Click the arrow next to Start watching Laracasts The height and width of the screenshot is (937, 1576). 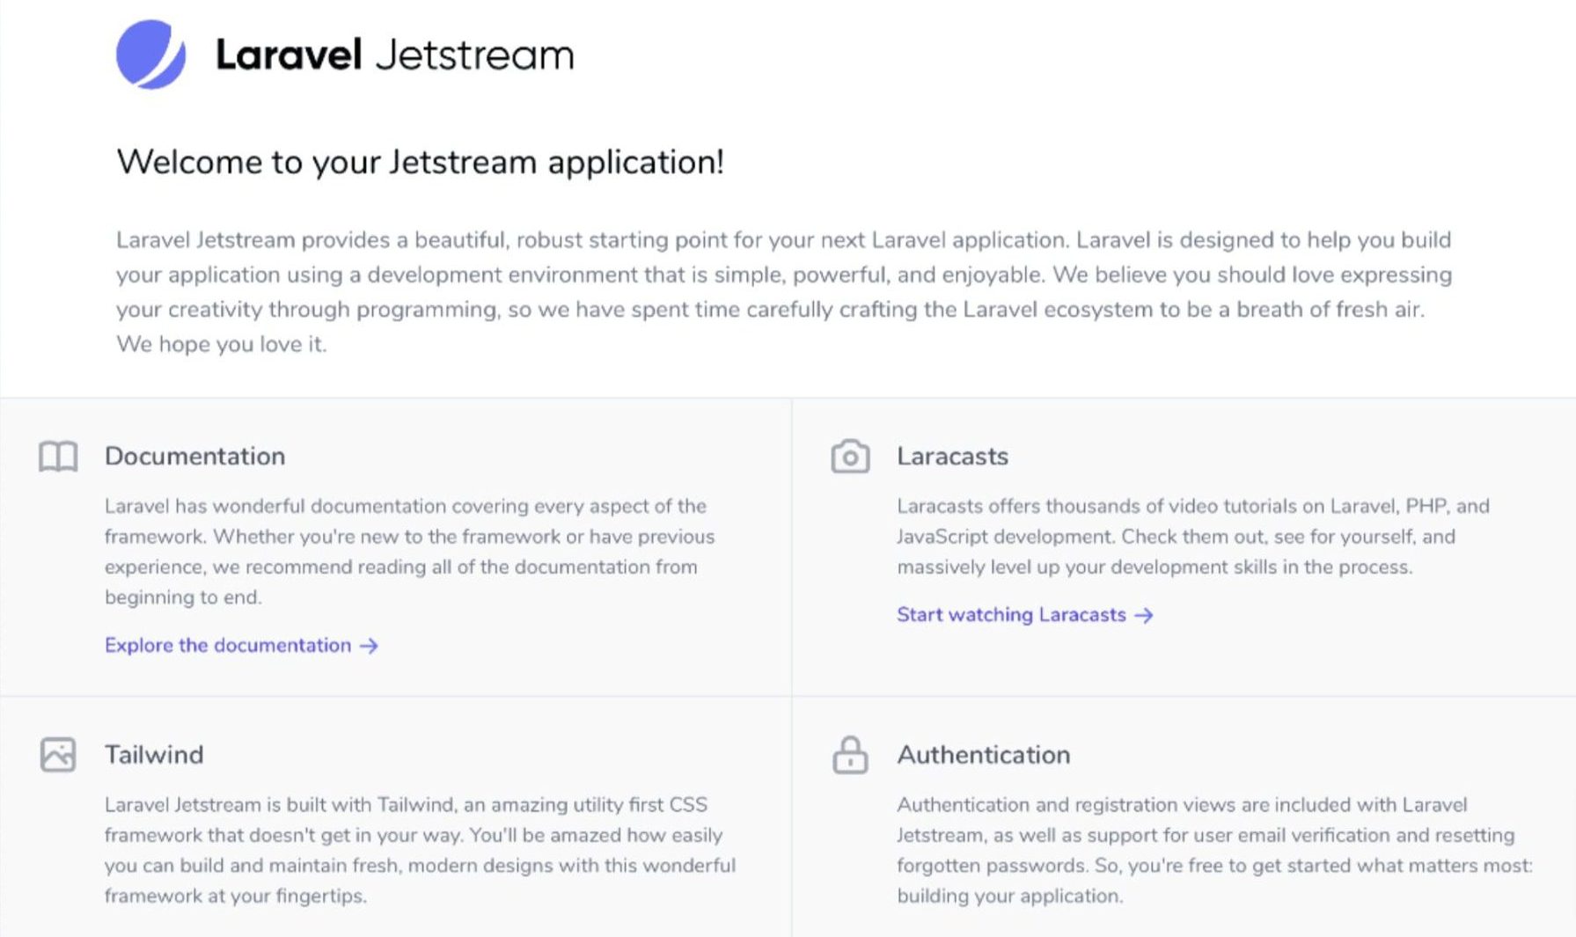(1144, 615)
